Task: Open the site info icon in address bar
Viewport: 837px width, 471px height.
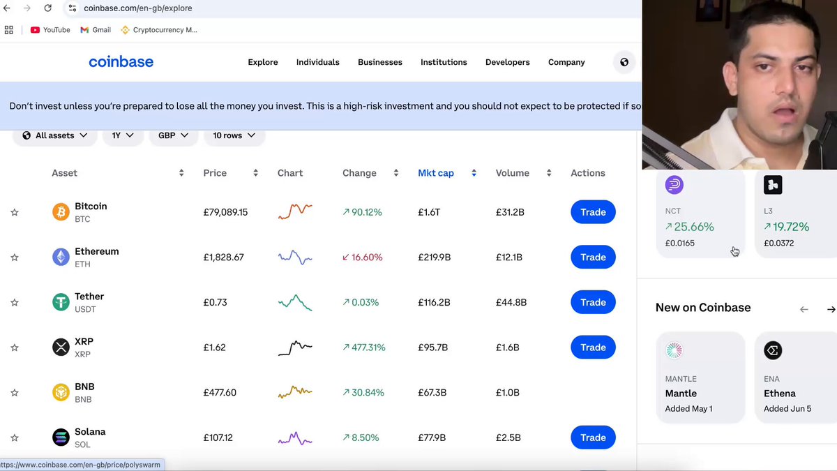Action: [73, 8]
